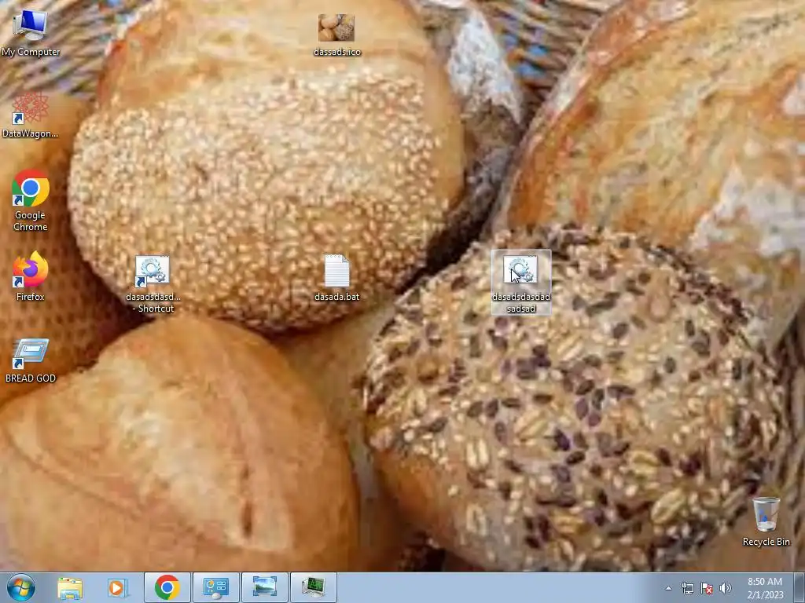The height and width of the screenshot is (603, 805).
Task: Click the dasada.bat file name label
Action: (x=336, y=296)
